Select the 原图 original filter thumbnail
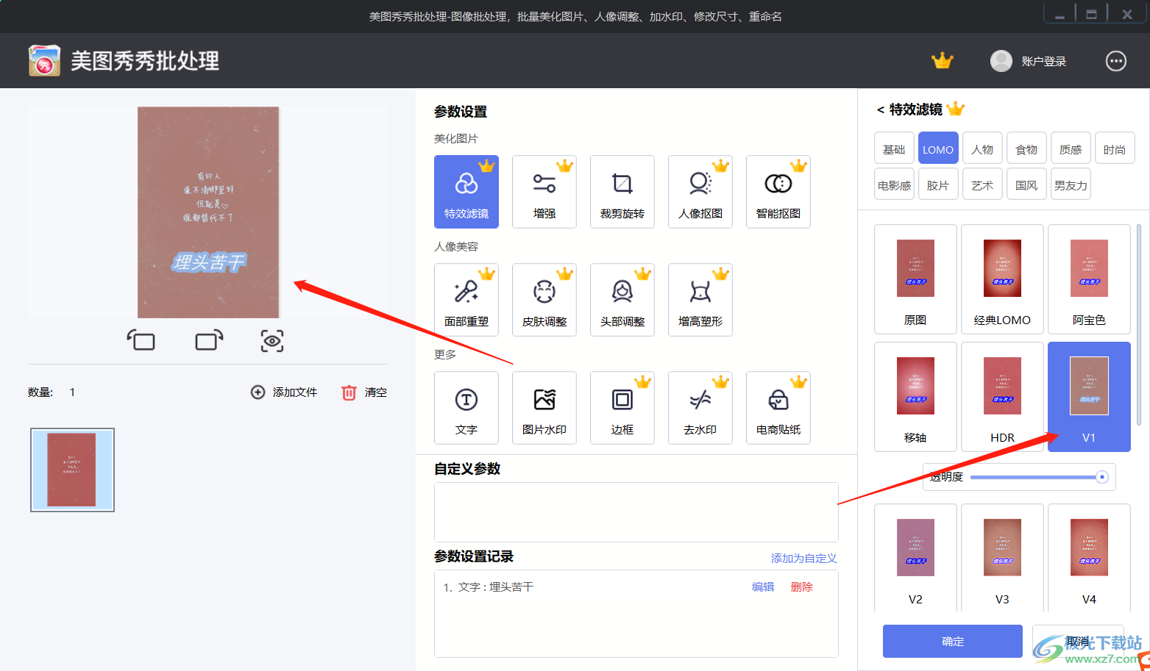The height and width of the screenshot is (671, 1150). pos(915,279)
